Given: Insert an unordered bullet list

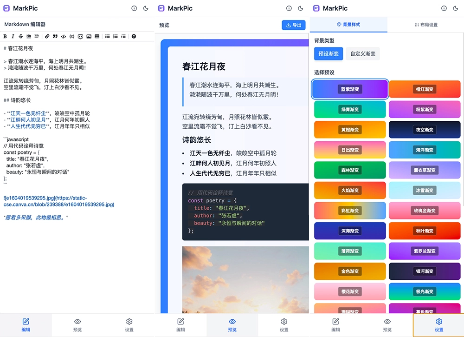Looking at the screenshot, I should 108,36.
